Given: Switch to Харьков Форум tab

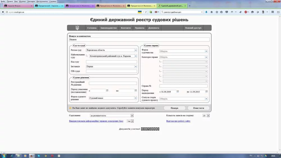Looking at the screenshot, I should (x=18, y=6).
